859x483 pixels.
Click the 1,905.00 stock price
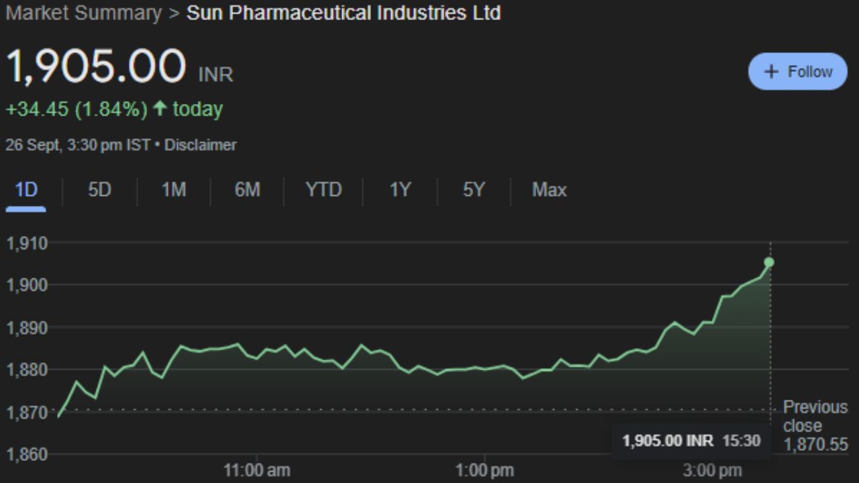click(x=95, y=66)
